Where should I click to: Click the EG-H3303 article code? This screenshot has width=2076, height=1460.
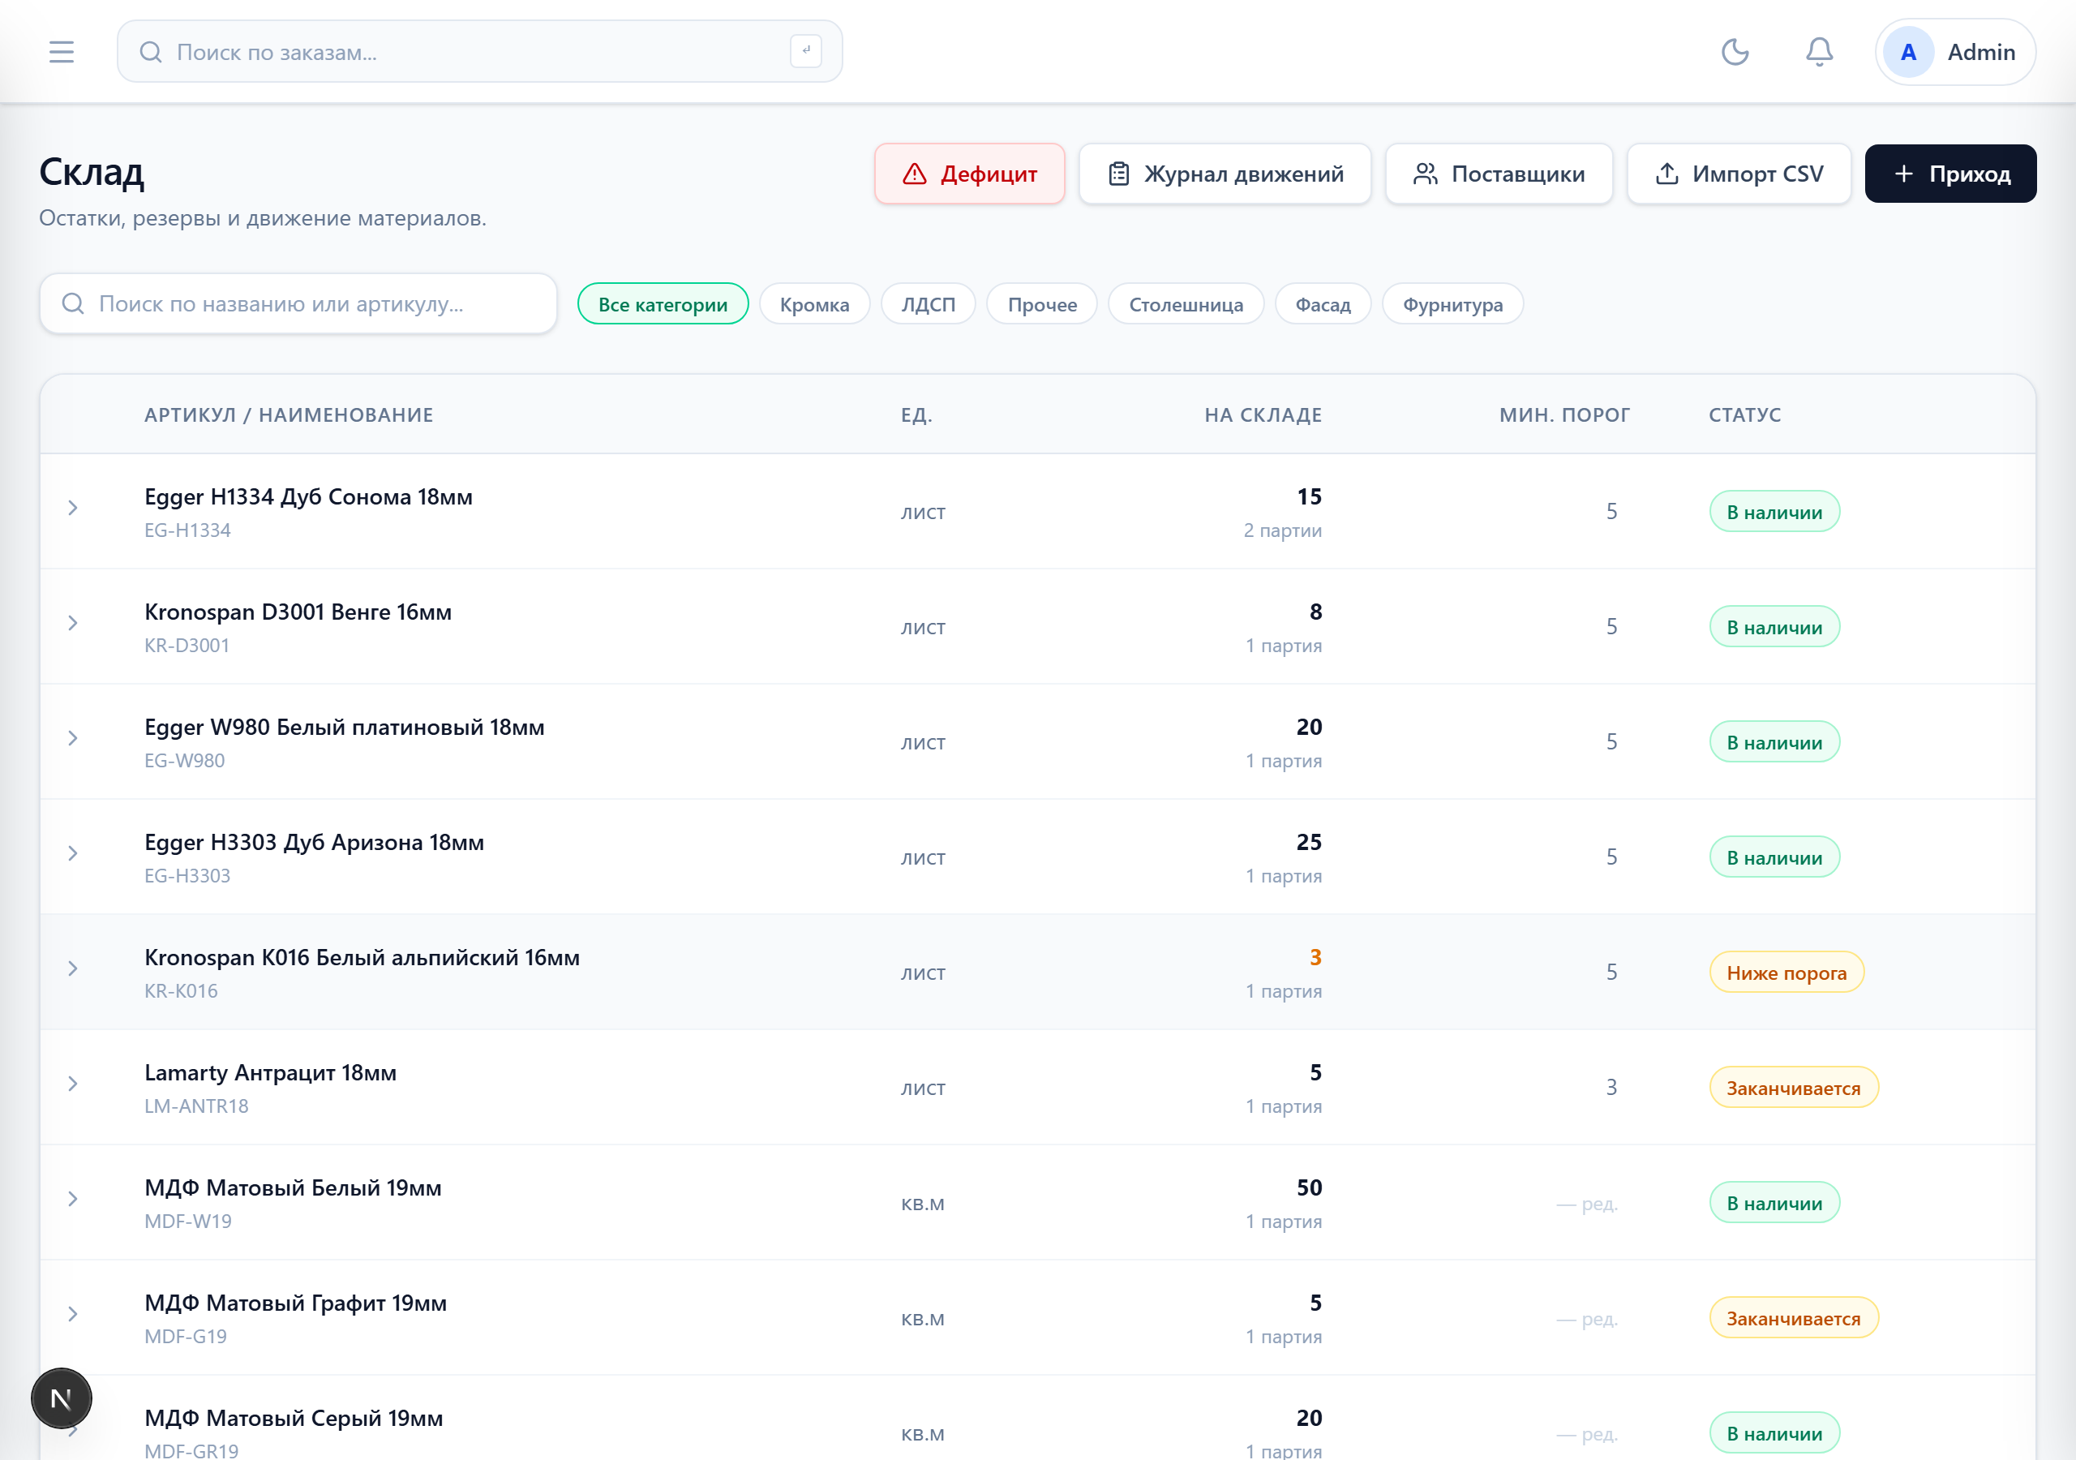click(x=187, y=876)
